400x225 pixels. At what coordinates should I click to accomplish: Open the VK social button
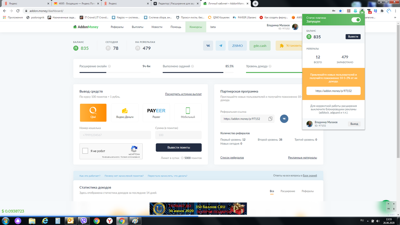tap(208, 46)
